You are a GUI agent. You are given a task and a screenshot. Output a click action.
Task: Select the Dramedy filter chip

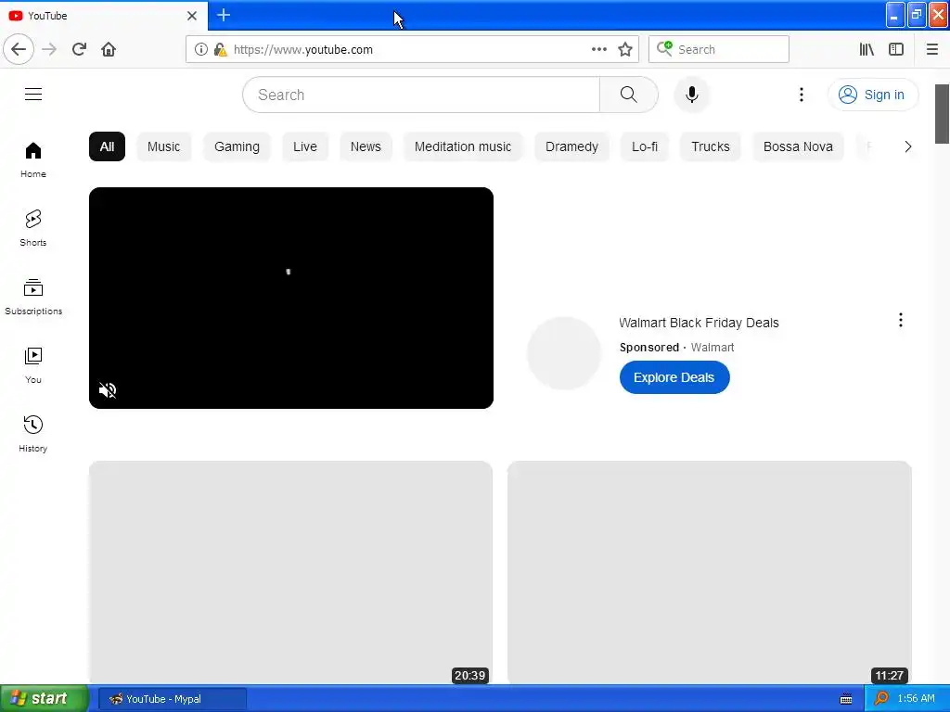tap(571, 146)
